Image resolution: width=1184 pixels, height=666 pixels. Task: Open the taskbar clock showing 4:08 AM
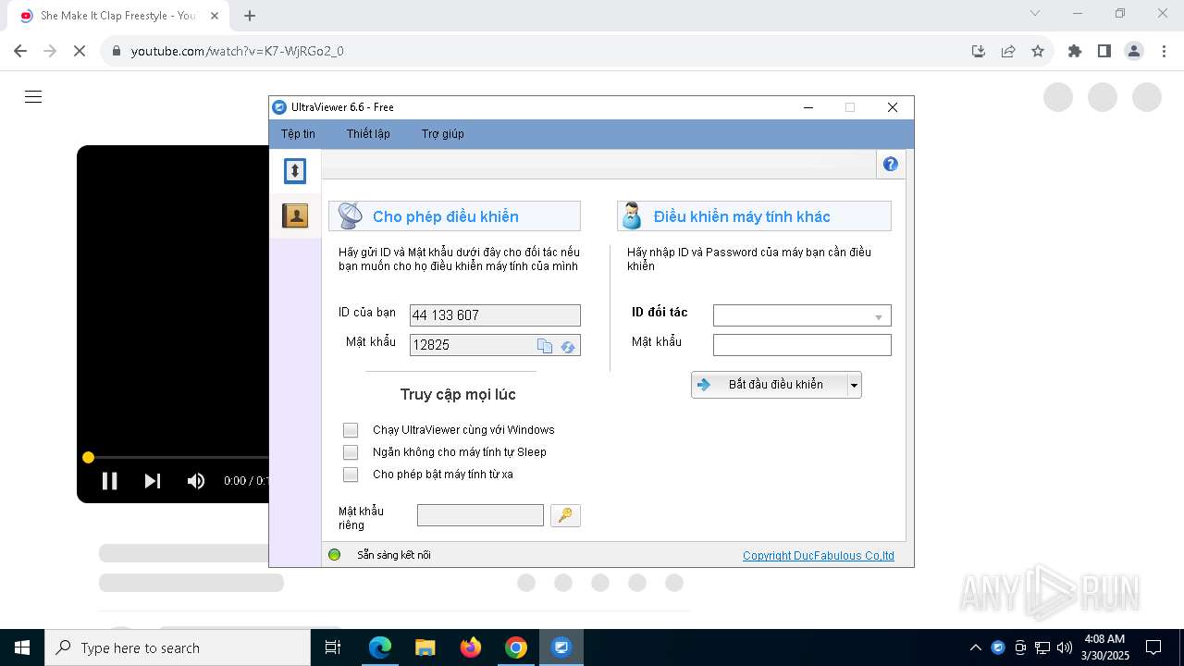coord(1104,647)
